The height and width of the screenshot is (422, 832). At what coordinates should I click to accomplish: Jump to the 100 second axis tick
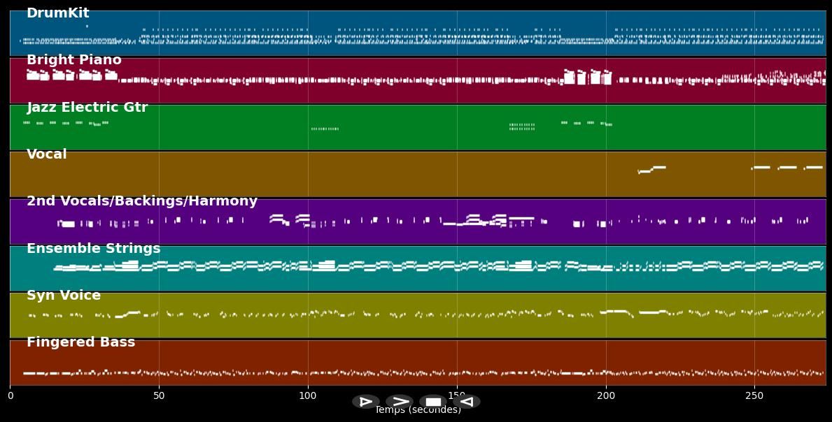[x=308, y=396]
